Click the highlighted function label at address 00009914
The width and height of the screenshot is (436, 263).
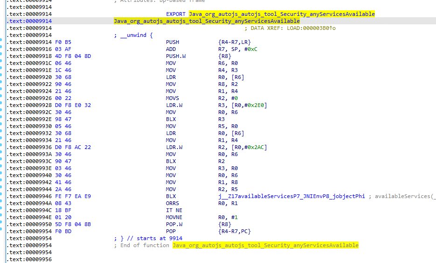point(207,21)
